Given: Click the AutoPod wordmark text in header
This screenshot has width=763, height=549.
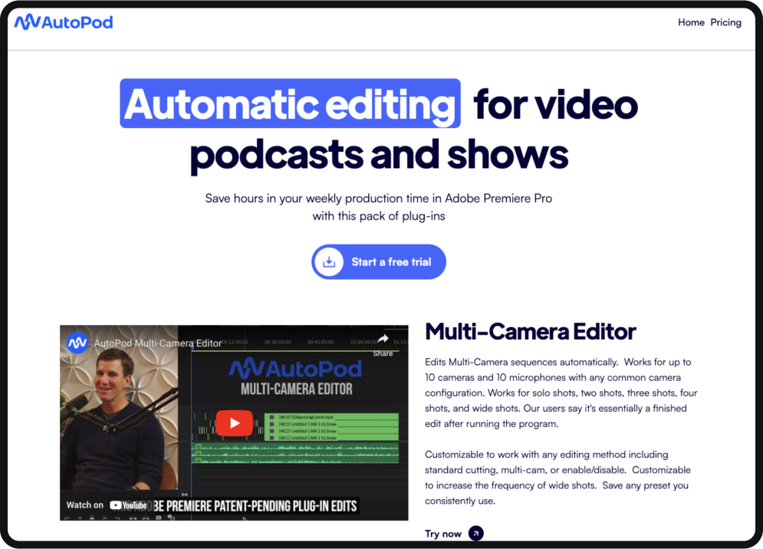Looking at the screenshot, I should pos(77,22).
